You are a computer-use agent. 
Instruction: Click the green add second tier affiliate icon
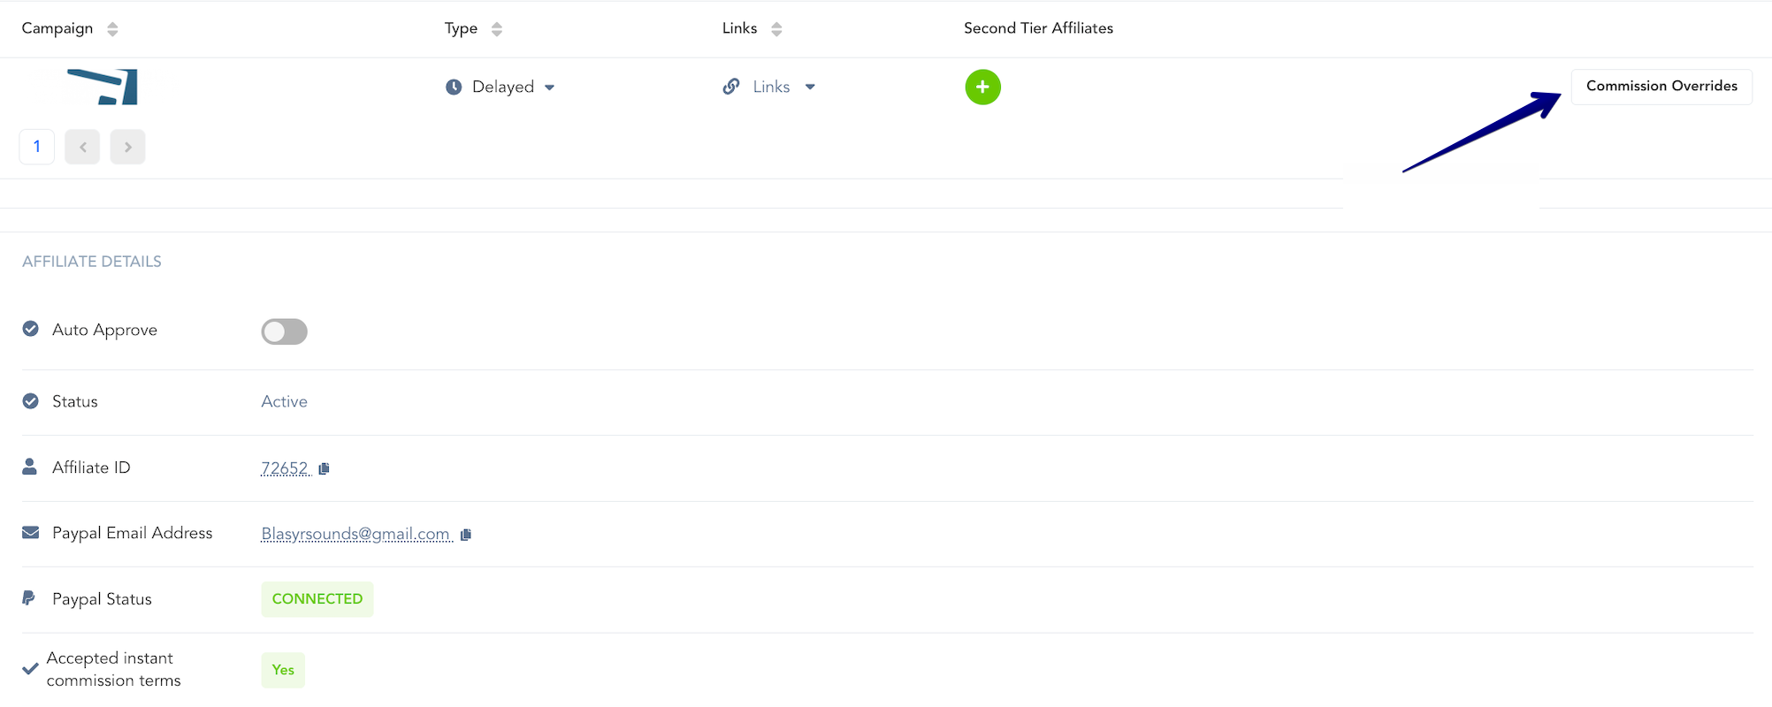[x=982, y=87]
